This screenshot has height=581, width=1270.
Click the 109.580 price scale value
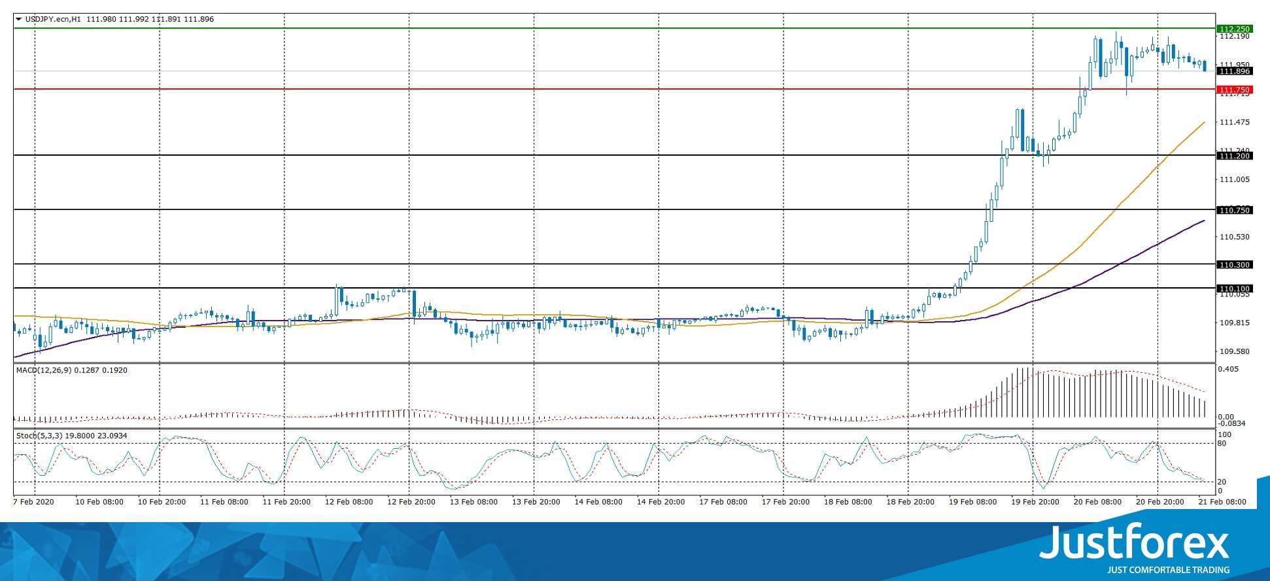click(x=1235, y=351)
